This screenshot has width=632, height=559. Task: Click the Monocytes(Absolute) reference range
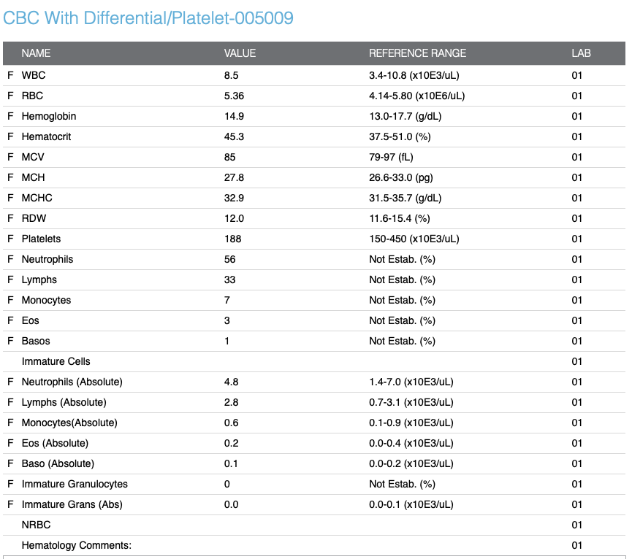pos(411,423)
